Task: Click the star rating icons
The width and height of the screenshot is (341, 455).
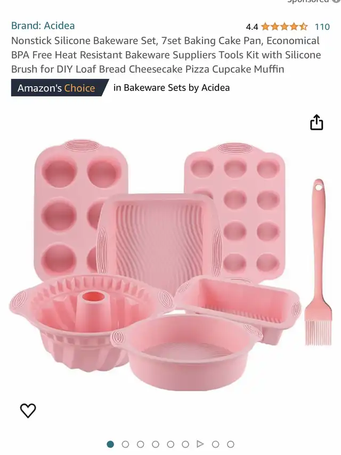Action: coord(284,27)
